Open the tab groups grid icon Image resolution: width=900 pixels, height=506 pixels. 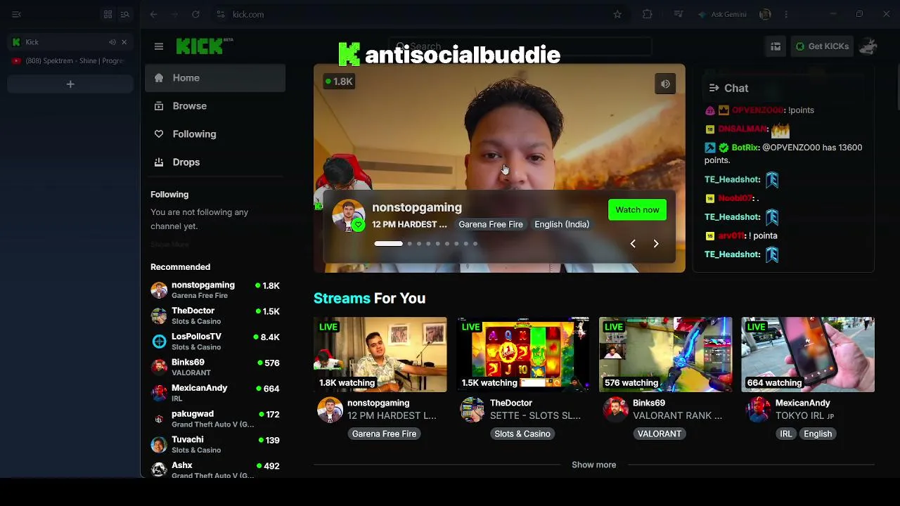108,14
